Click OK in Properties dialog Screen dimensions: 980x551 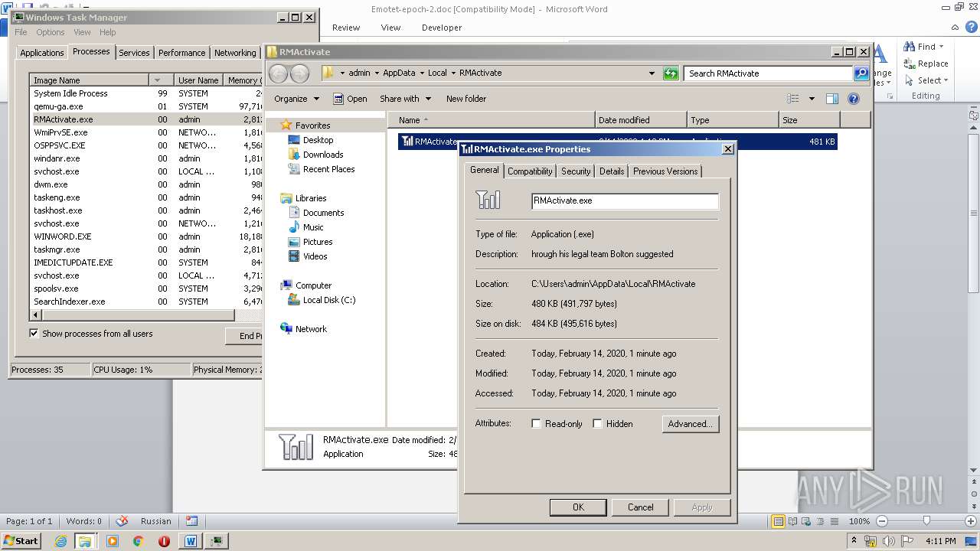pyautogui.click(x=578, y=507)
